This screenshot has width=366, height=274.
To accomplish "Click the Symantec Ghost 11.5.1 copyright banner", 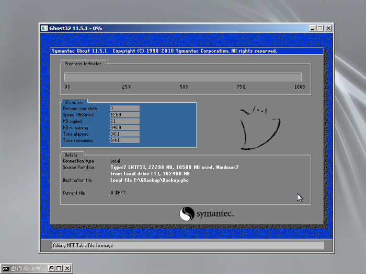I will pyautogui.click(x=187, y=51).
